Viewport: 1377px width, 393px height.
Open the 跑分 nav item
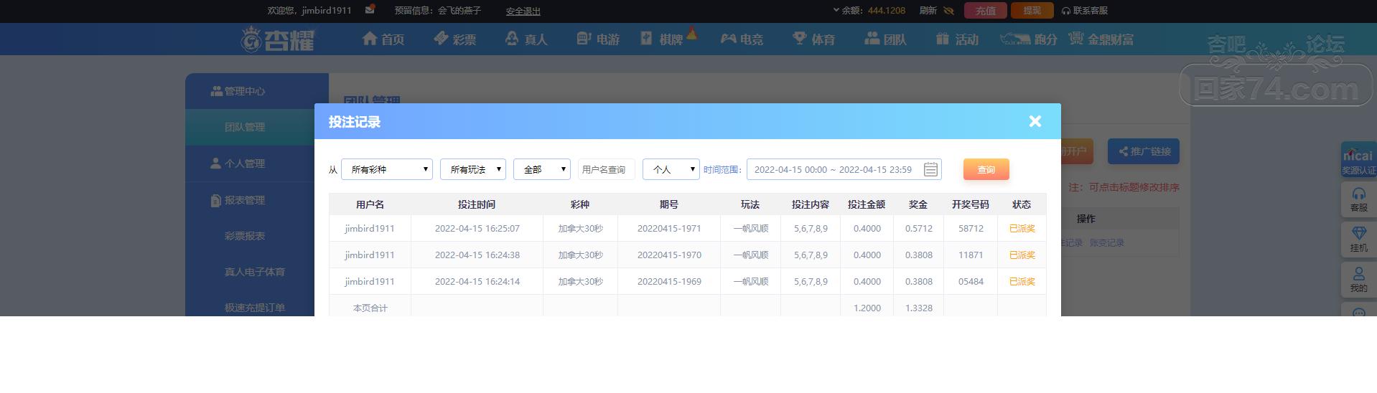(x=1029, y=39)
